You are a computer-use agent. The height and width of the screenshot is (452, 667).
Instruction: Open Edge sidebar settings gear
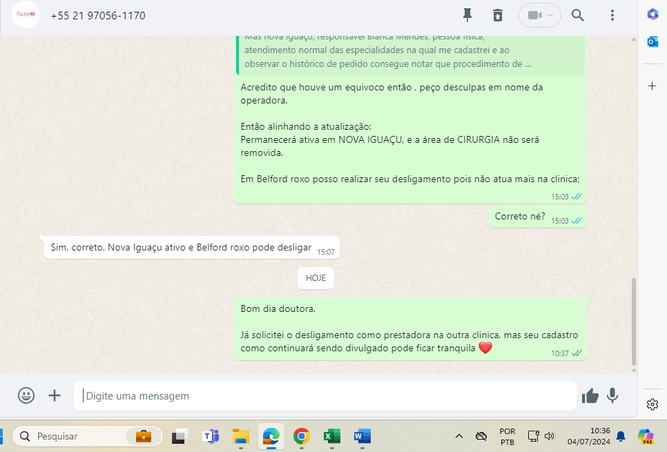(x=652, y=404)
